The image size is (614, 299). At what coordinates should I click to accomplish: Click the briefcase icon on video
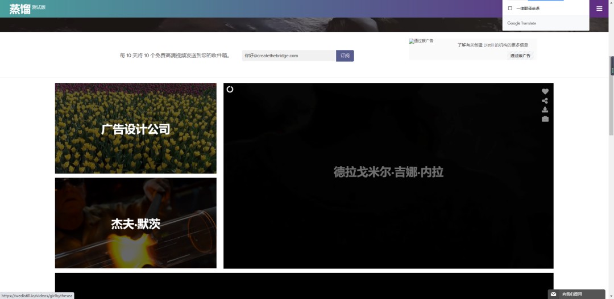pyautogui.click(x=545, y=119)
